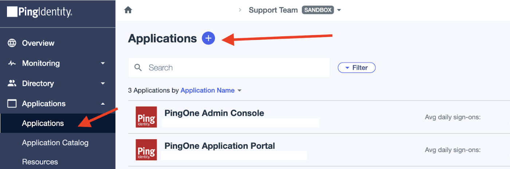Click the Applications window icon in sidebar

[12, 104]
